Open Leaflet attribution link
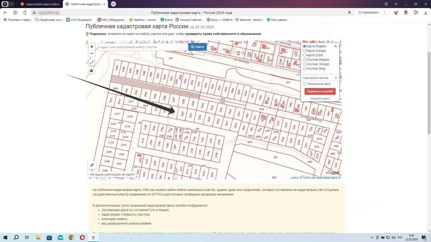Screen dimensions: 431x242 [x=294, y=178]
